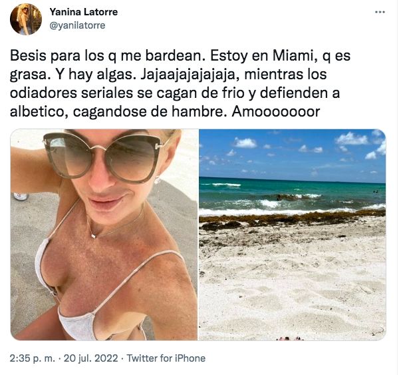
Task: Click the seaweed line in beach photo
Action: (x=292, y=218)
